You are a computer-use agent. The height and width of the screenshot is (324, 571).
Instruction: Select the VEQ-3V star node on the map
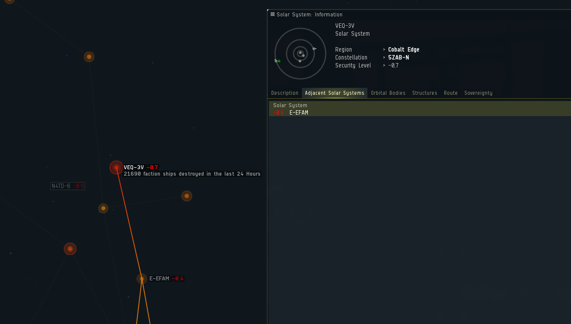click(x=117, y=168)
